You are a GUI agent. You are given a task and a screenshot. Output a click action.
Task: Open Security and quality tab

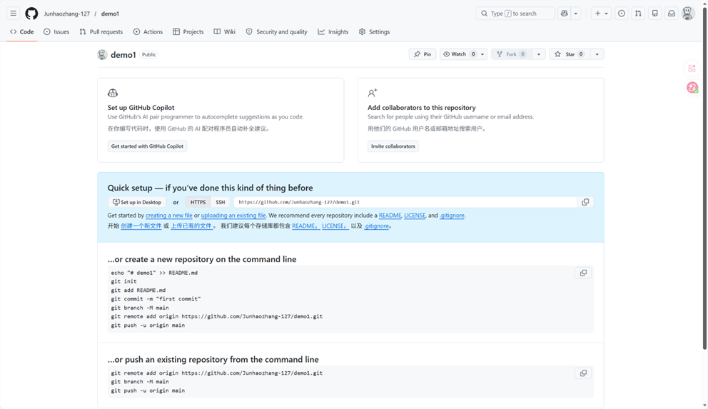pos(277,31)
